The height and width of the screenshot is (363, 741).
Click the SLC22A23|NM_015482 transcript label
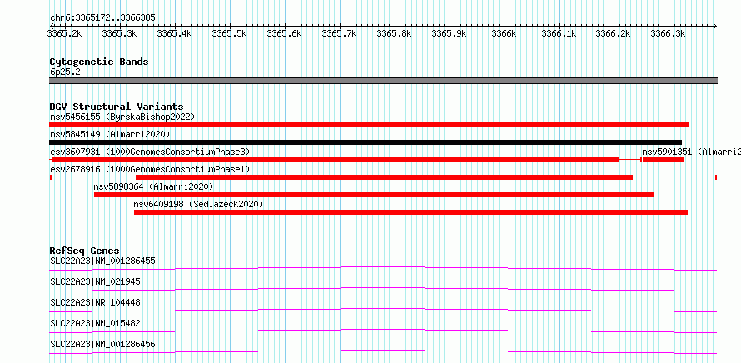click(95, 323)
